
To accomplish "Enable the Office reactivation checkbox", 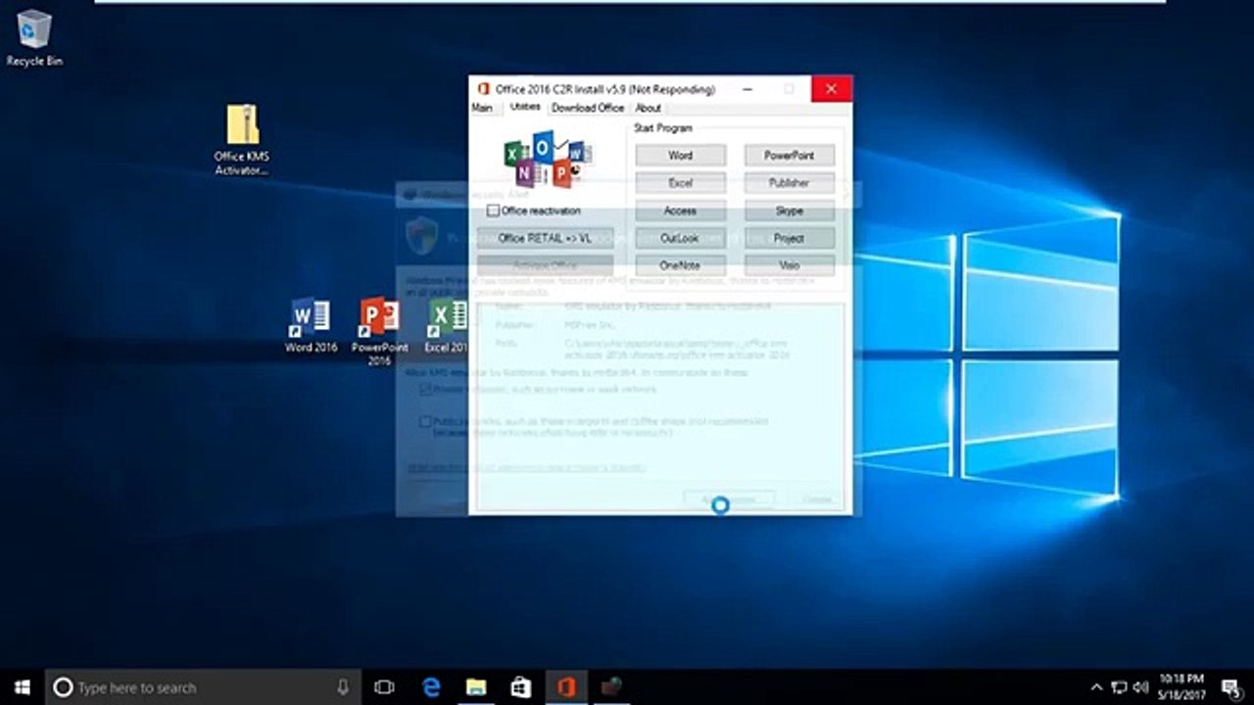I will pyautogui.click(x=493, y=211).
